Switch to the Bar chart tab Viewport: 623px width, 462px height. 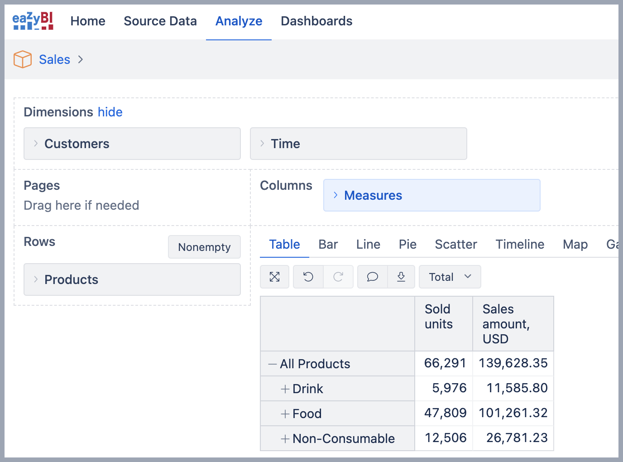[x=328, y=244]
